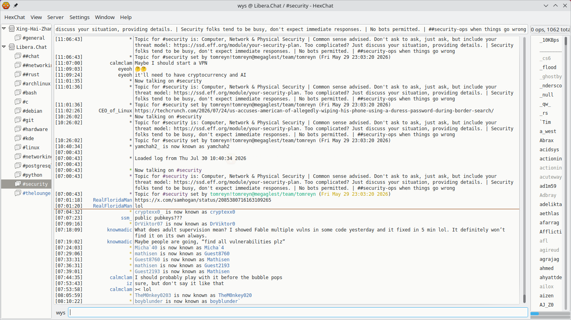Select user aethlas in the user list
Image resolution: width=571 pixels, height=320 pixels.
coord(549,214)
